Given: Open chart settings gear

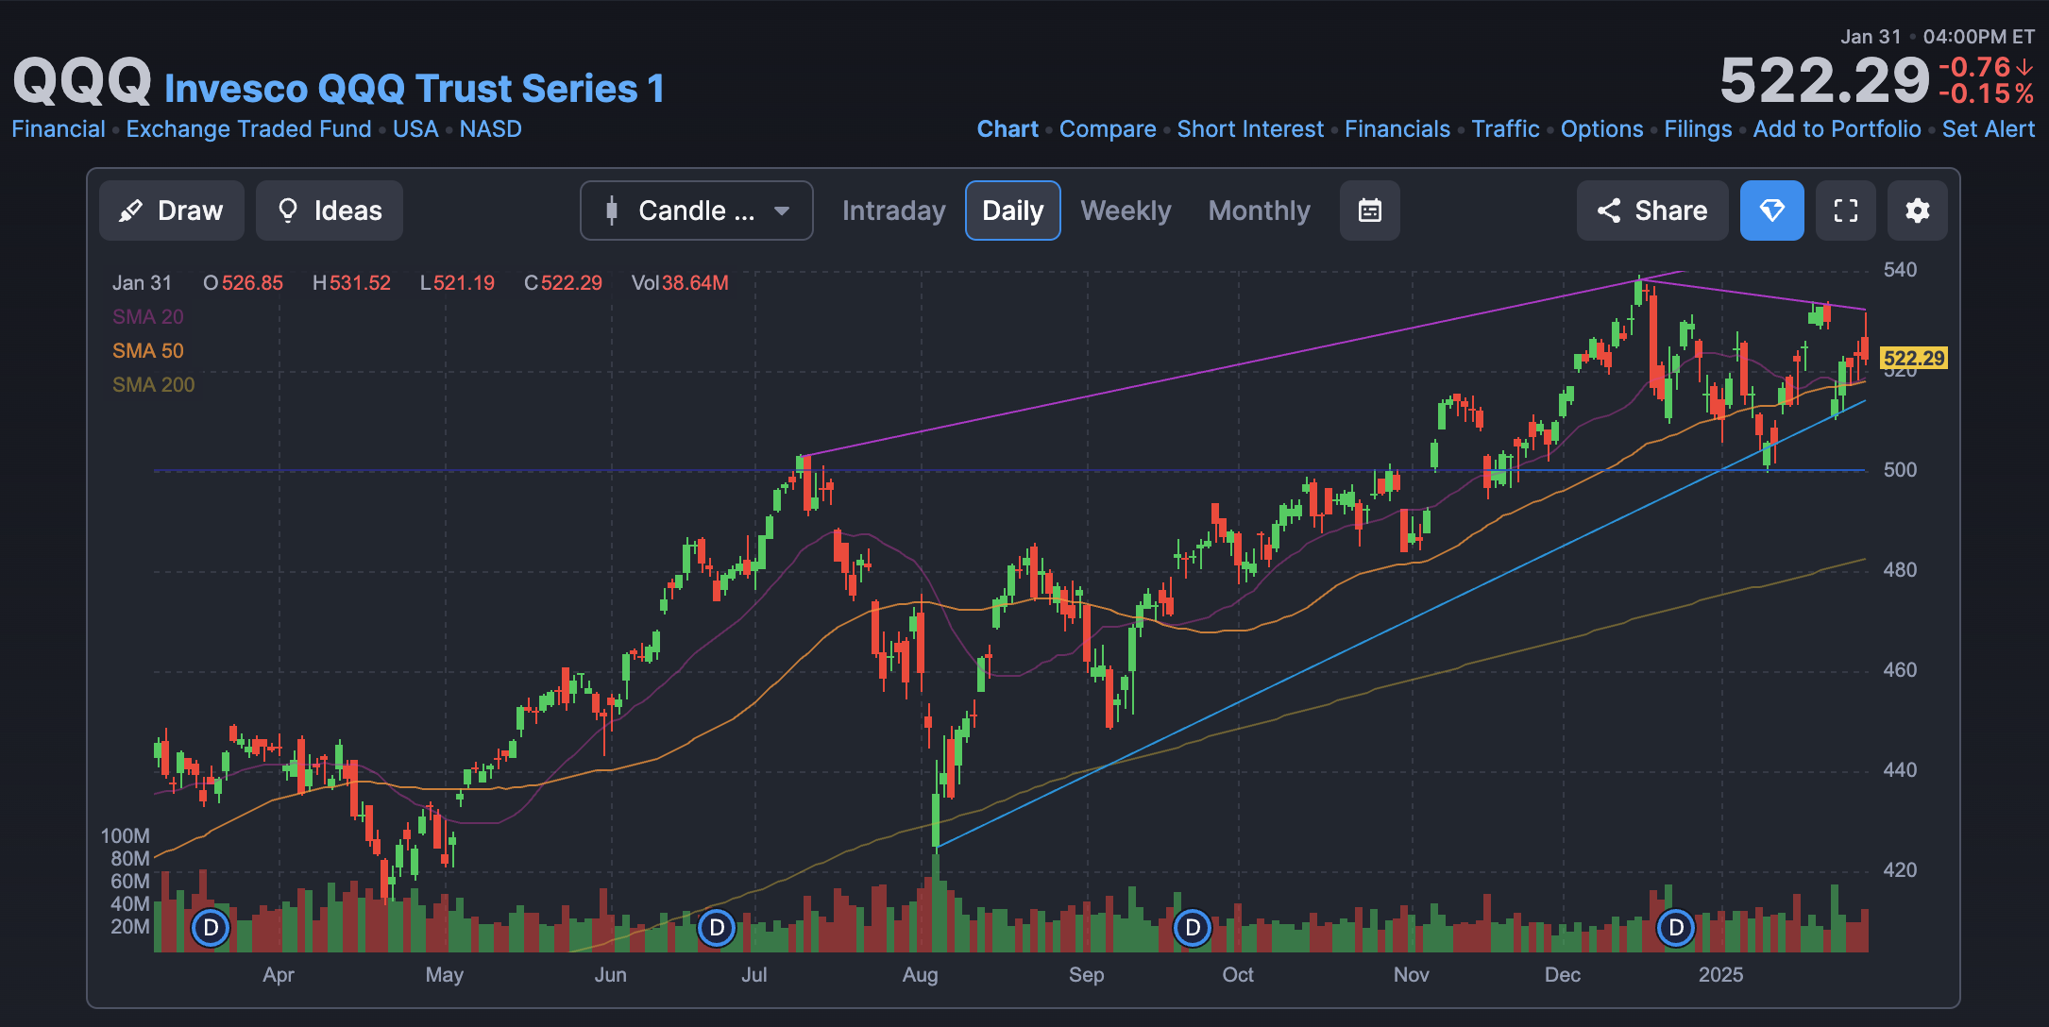Looking at the screenshot, I should click(1918, 210).
